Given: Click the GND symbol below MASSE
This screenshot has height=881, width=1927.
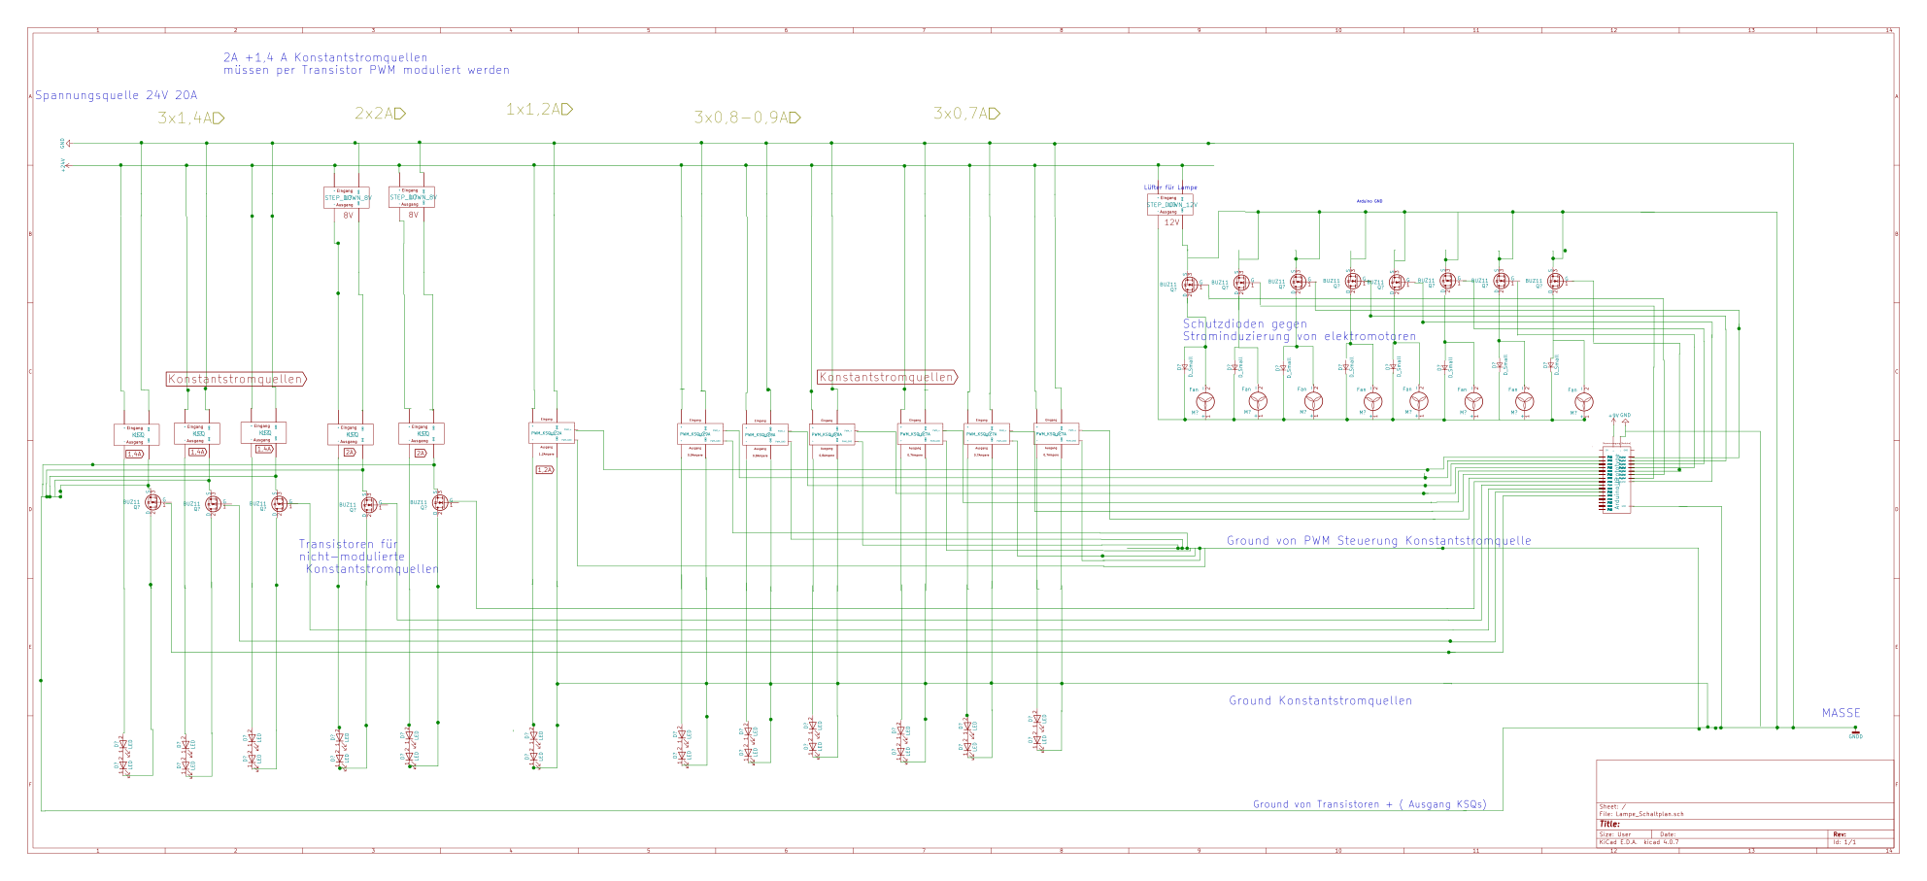Looking at the screenshot, I should [x=1855, y=733].
